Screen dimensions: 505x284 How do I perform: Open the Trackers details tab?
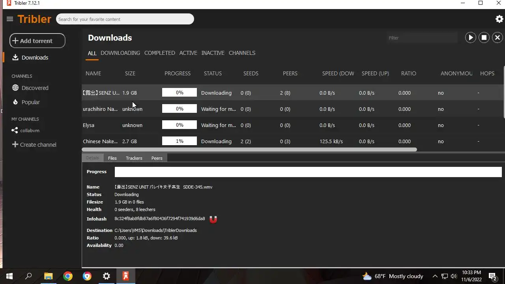click(134, 158)
